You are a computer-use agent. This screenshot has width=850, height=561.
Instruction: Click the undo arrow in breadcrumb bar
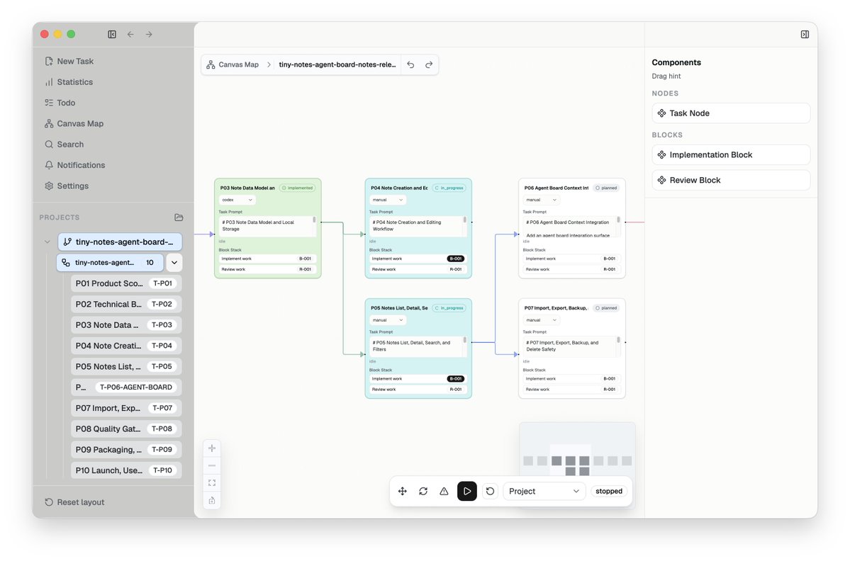click(410, 64)
